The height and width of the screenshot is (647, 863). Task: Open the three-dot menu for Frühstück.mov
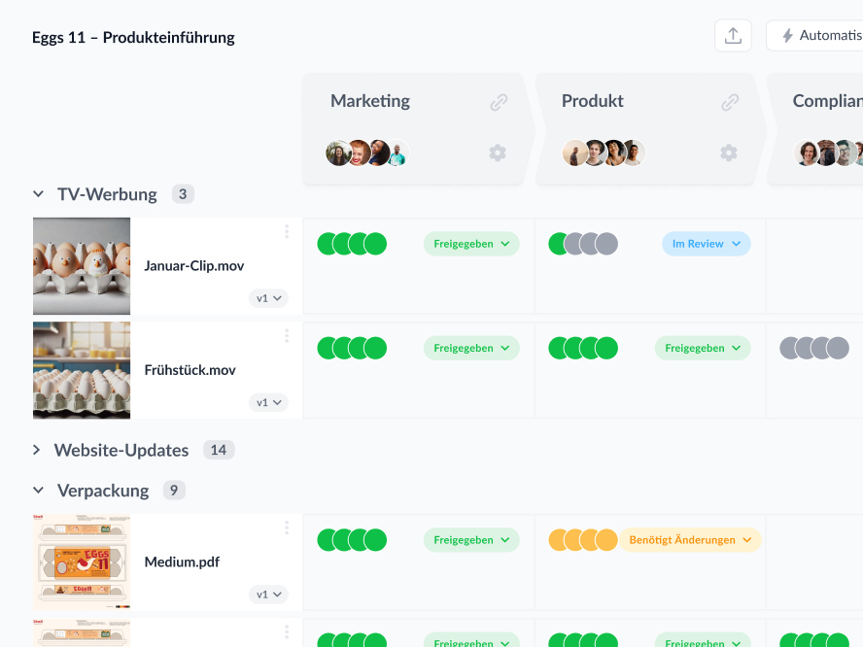pyautogui.click(x=287, y=335)
